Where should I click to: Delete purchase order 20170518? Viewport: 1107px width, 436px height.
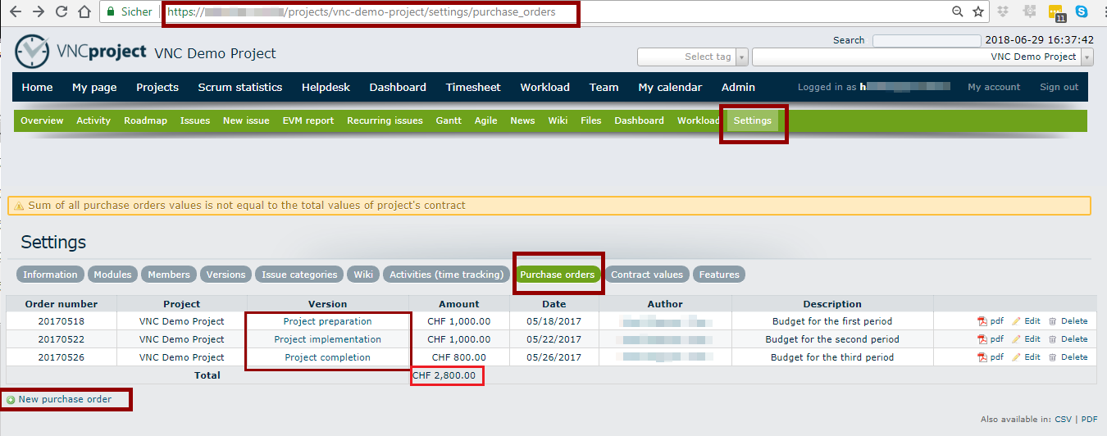click(1068, 321)
